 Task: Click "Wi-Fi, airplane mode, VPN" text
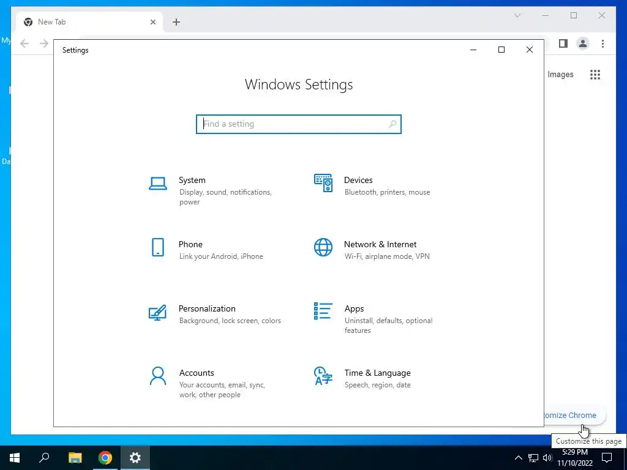tap(387, 256)
